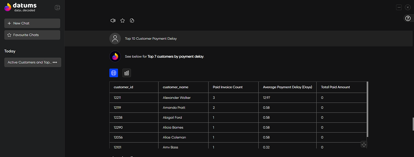The width and height of the screenshot is (414, 157).
Task: Start a New Chat
Action: coord(32,23)
